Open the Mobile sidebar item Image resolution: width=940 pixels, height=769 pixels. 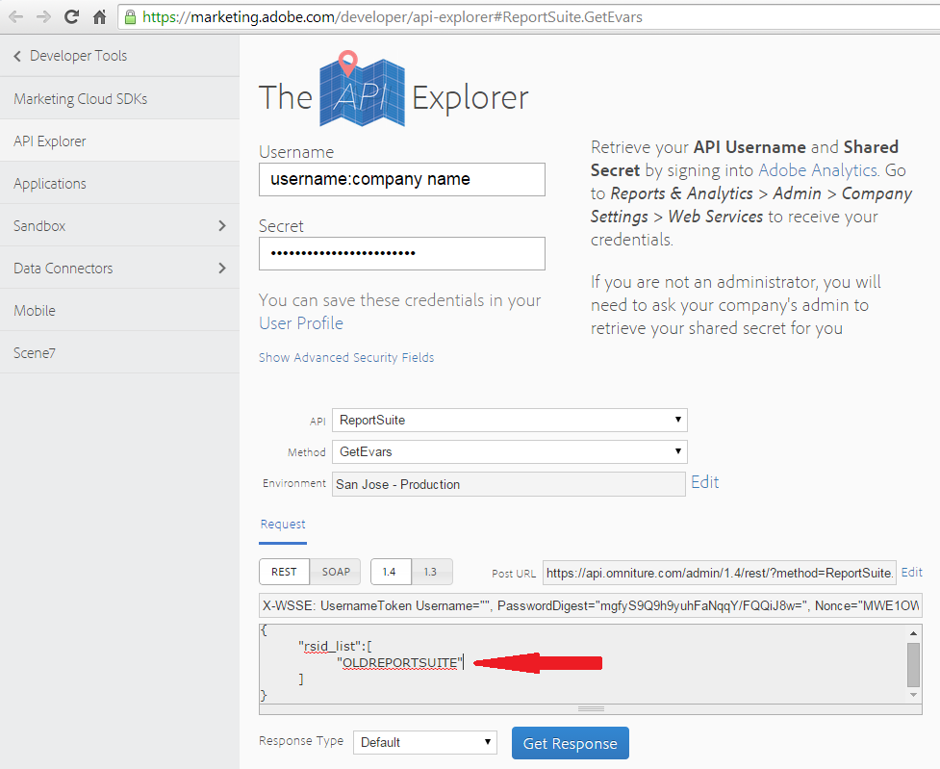point(119,310)
